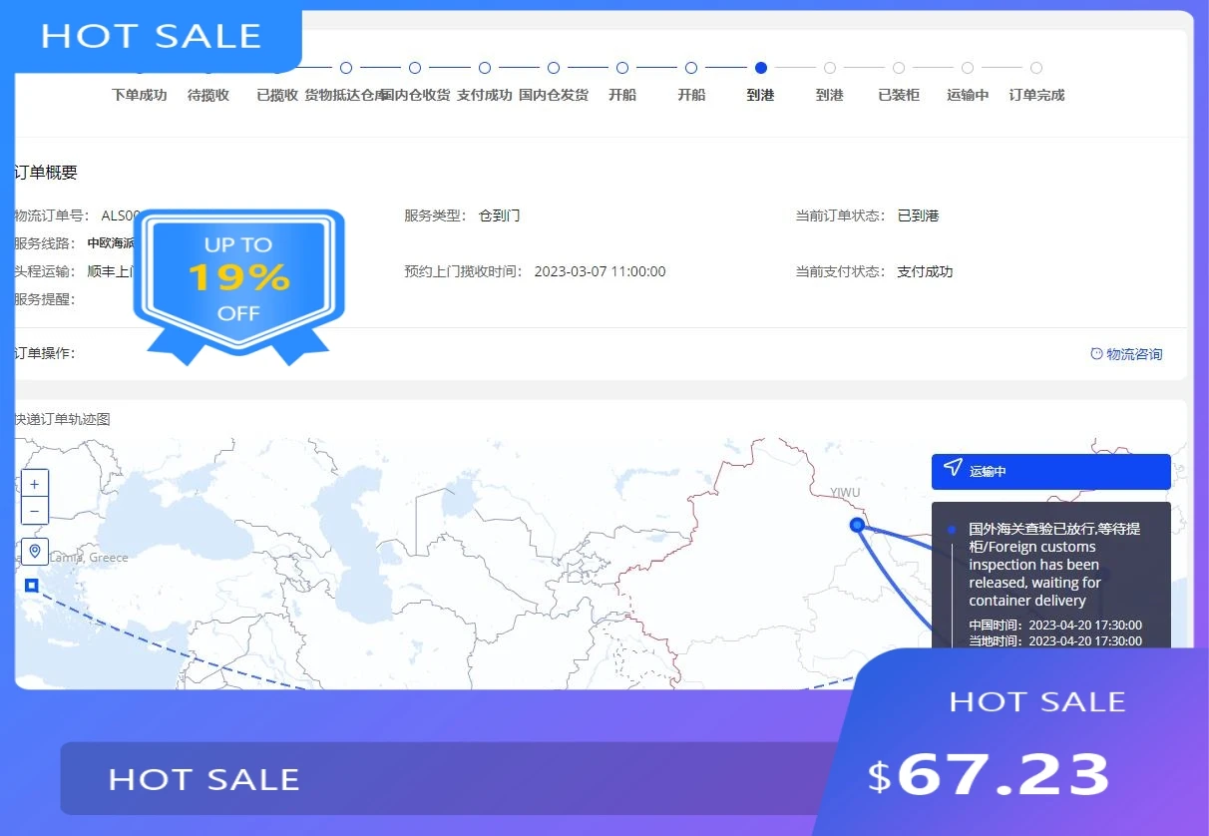1209x836 pixels.
Task: Click the 当地时间 2023-04-20 17:30:00 timestamp
Action: [1055, 640]
